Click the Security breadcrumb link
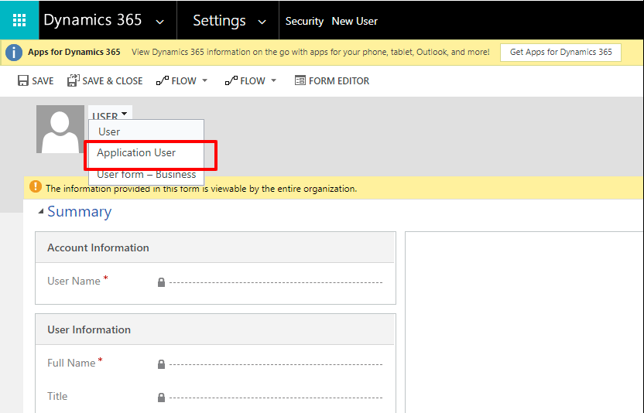Viewport: 644px width, 413px height. coord(304,21)
